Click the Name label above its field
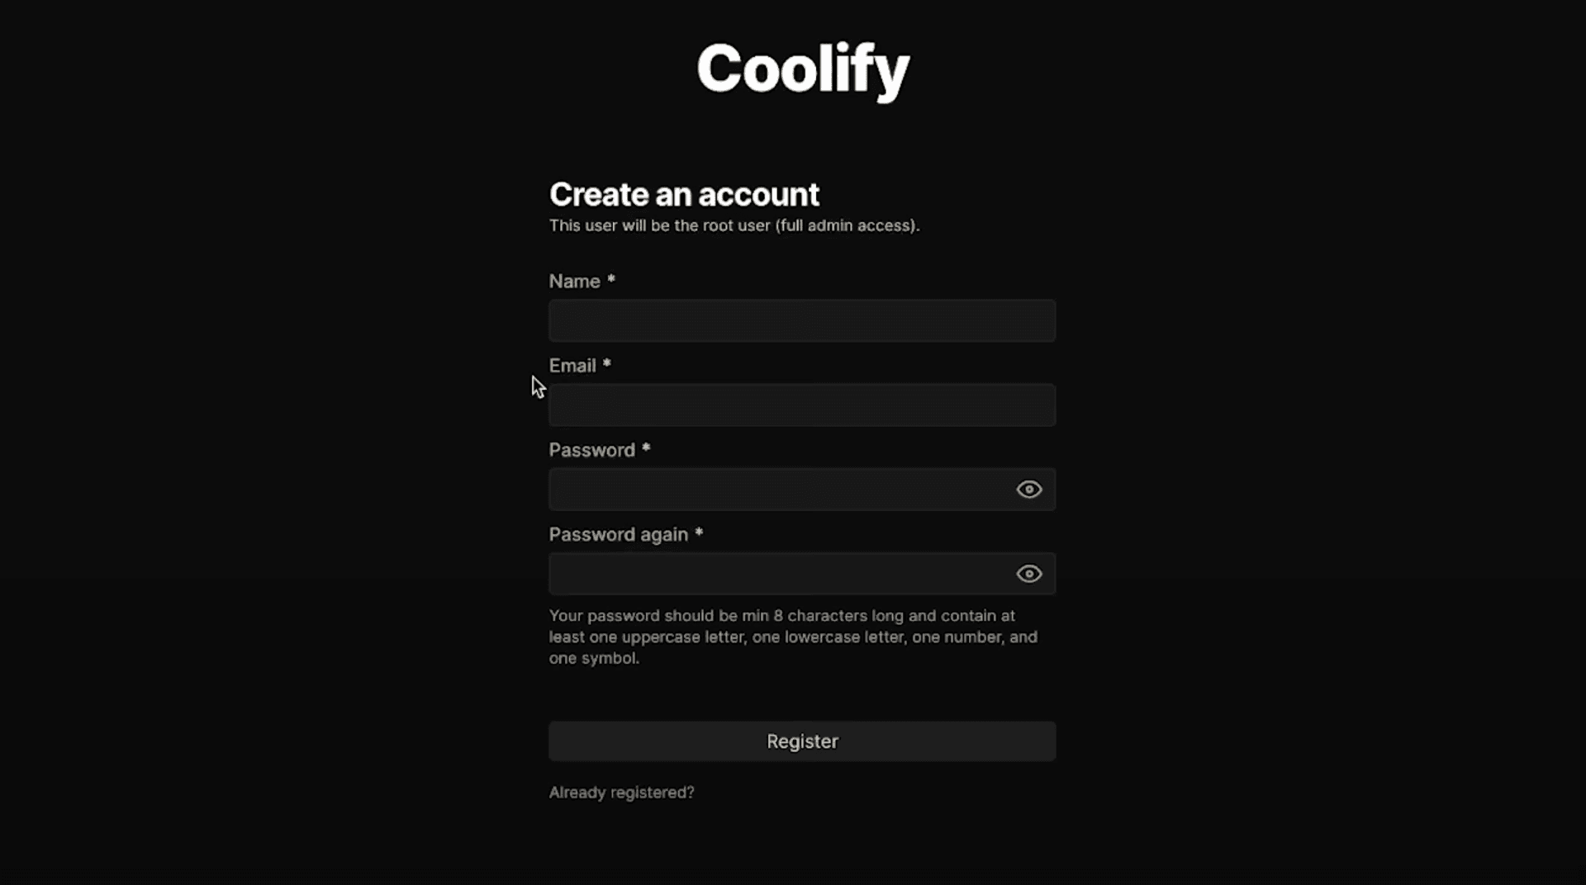 [x=574, y=281]
